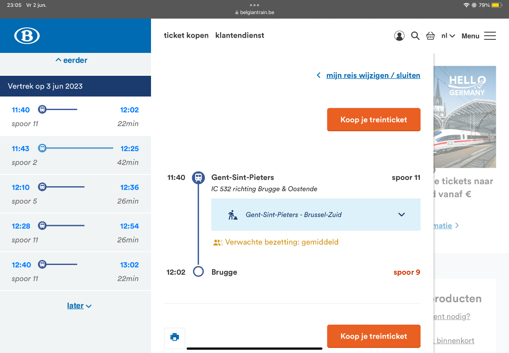Open the hamburger Menu icon
This screenshot has height=353, width=509.
(490, 36)
